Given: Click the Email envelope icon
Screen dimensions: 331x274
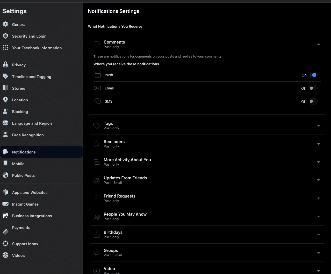Looking at the screenshot, I should click(x=98, y=88).
